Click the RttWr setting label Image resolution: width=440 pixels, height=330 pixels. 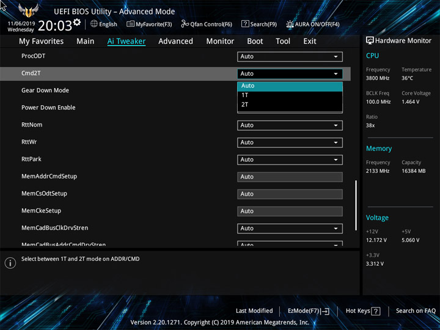[29, 142]
